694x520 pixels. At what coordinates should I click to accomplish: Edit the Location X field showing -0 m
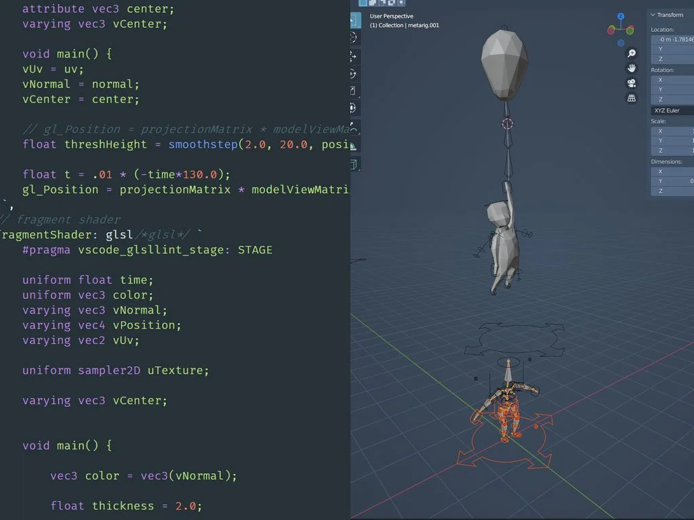coord(672,39)
